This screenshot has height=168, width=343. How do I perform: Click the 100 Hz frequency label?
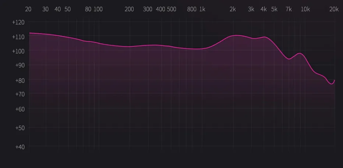pos(98,9)
